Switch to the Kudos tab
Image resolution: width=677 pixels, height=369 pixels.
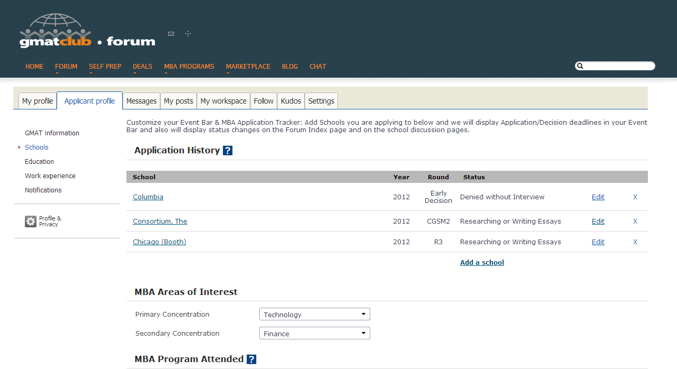[x=291, y=101]
